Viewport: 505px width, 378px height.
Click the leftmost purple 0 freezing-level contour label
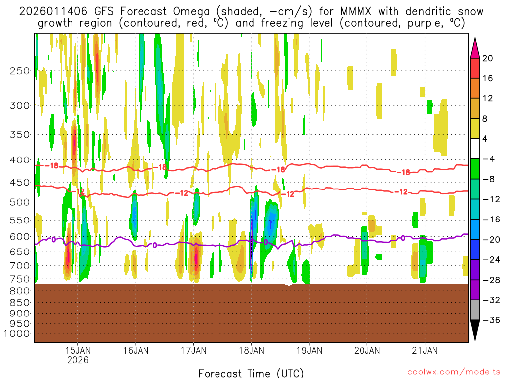(53, 240)
